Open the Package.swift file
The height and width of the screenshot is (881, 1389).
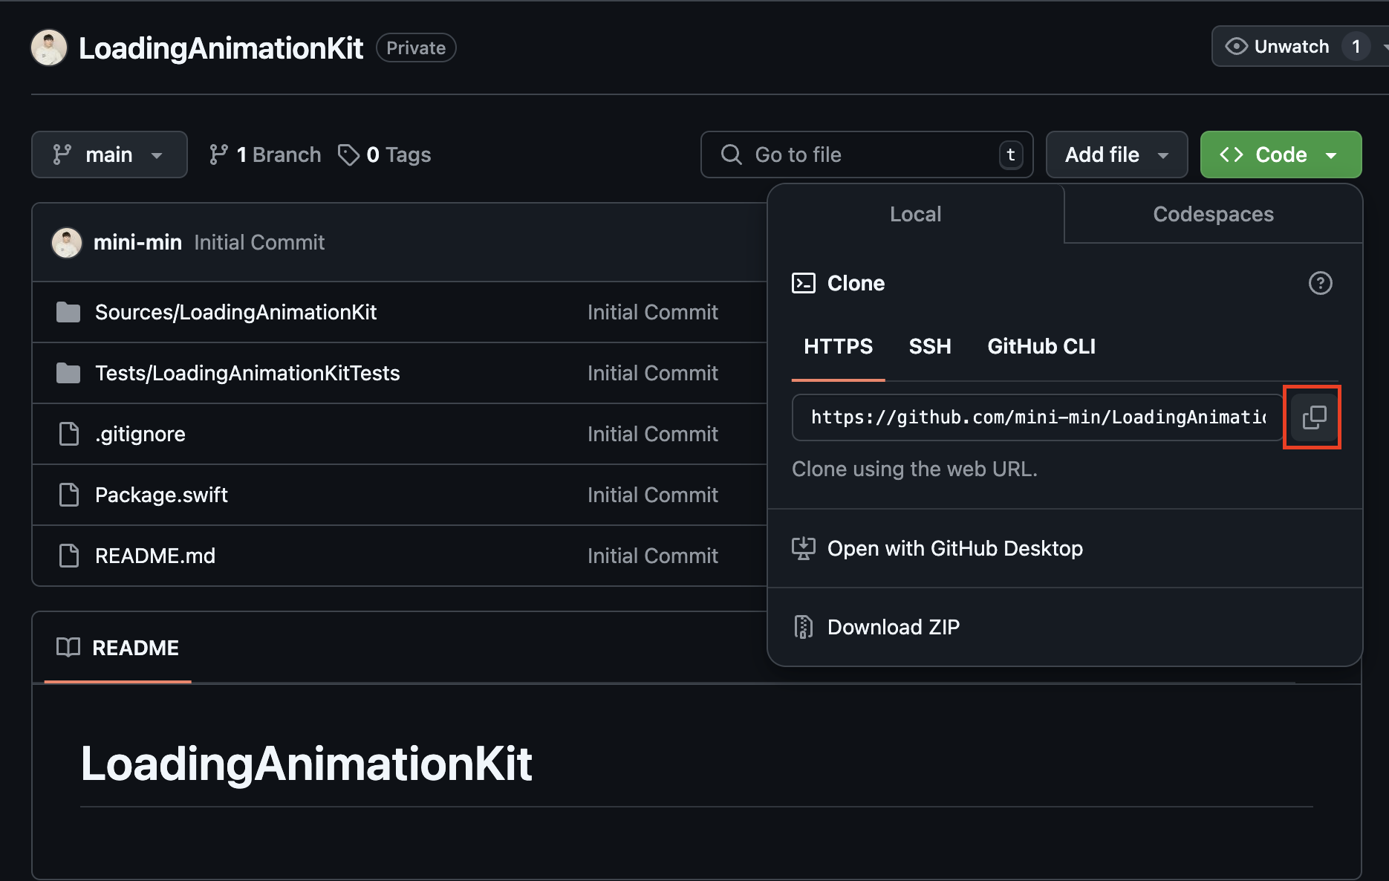(x=161, y=495)
